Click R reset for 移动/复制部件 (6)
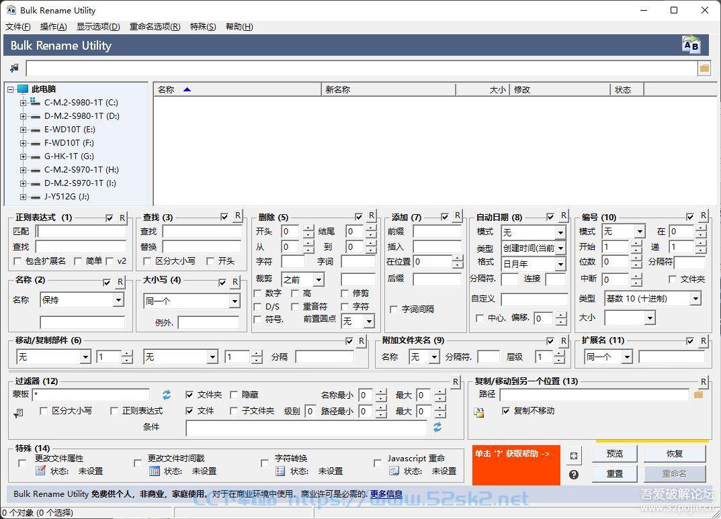721x519 pixels. pos(362,341)
